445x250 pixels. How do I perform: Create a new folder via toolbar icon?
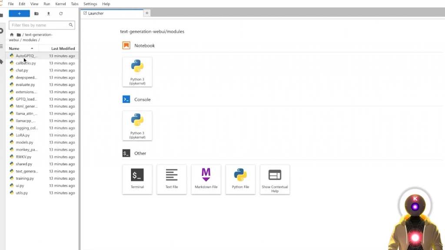tap(37, 13)
